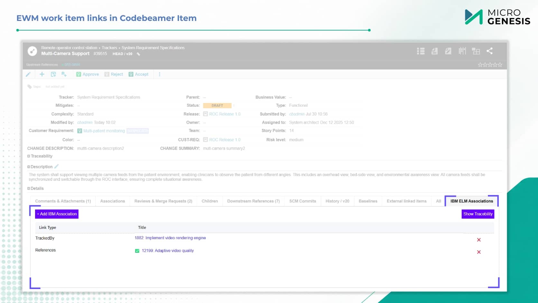Edit description using the pencil icon
The height and width of the screenshot is (303, 538).
click(57, 166)
